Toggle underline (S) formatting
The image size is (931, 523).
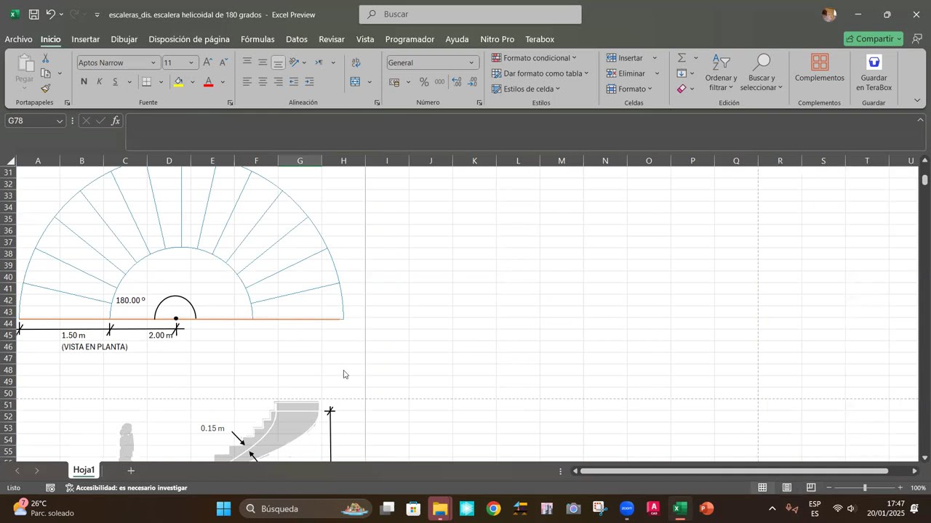[x=115, y=82]
